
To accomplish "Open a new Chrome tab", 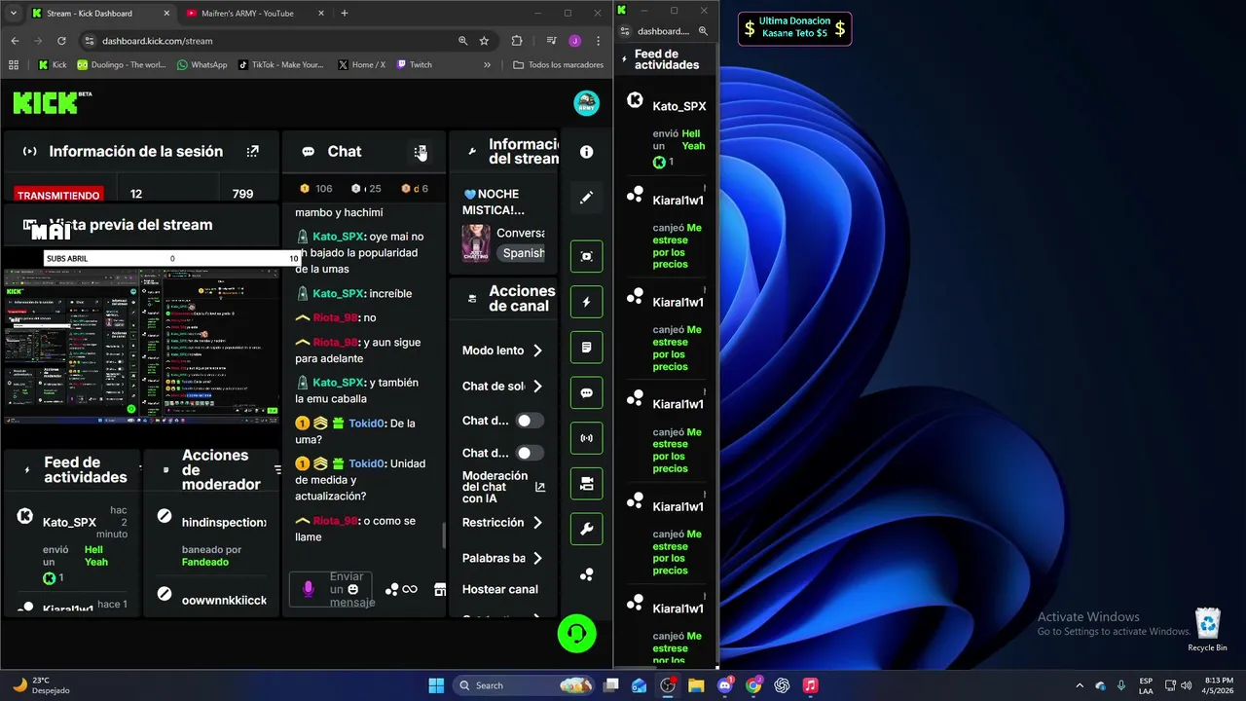I will [x=345, y=14].
